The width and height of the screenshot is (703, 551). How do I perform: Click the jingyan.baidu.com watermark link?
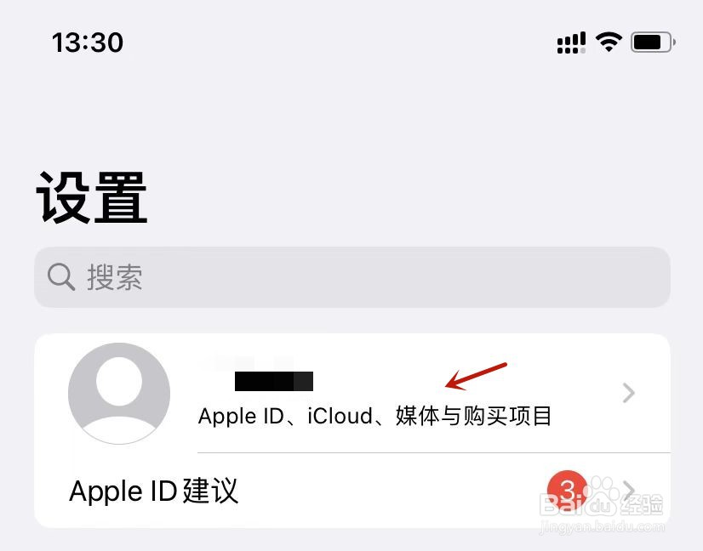click(602, 525)
